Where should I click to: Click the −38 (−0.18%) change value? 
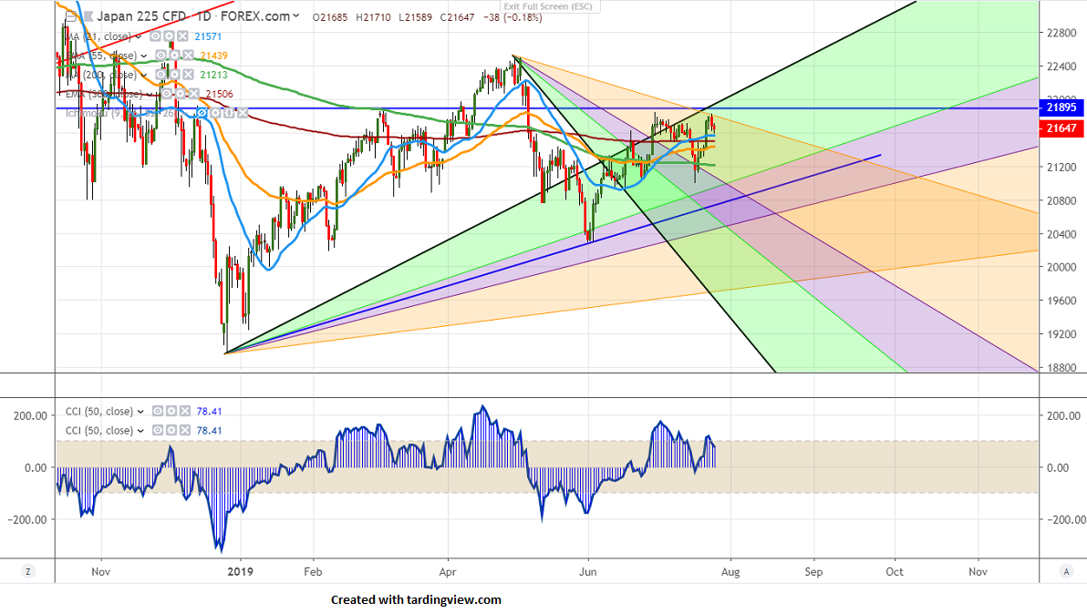[512, 17]
